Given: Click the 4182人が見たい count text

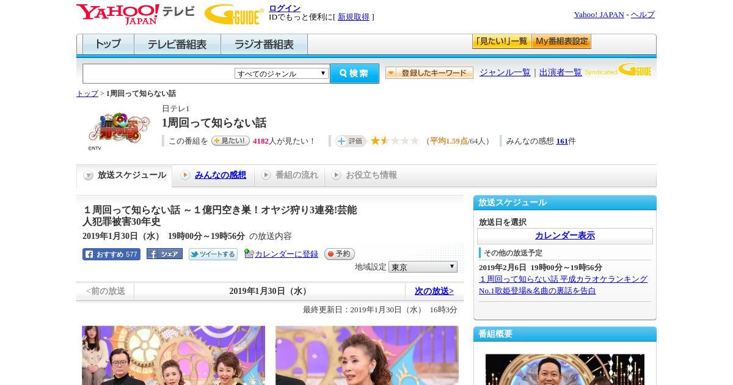Looking at the screenshot, I should [x=284, y=141].
